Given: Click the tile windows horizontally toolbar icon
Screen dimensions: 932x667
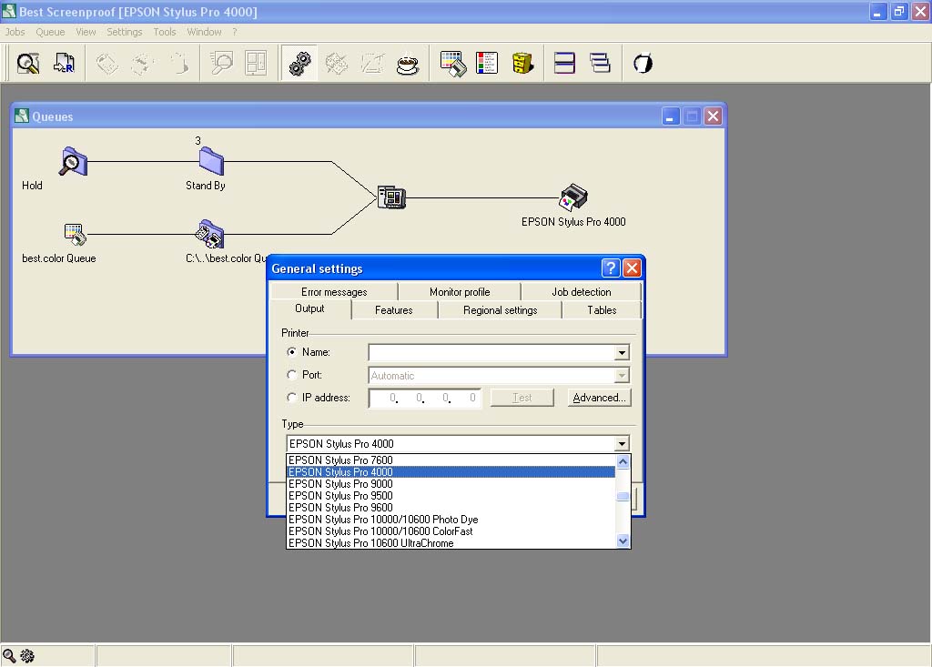Looking at the screenshot, I should pyautogui.click(x=564, y=63).
